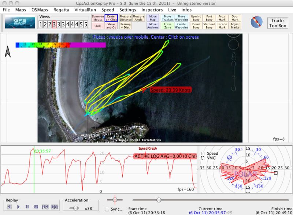This screenshot has width=293, height=215.
Task: Jump to the replay end
Action: (54, 207)
